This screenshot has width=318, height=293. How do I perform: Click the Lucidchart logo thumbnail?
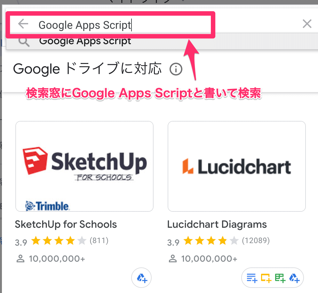tap(236, 166)
